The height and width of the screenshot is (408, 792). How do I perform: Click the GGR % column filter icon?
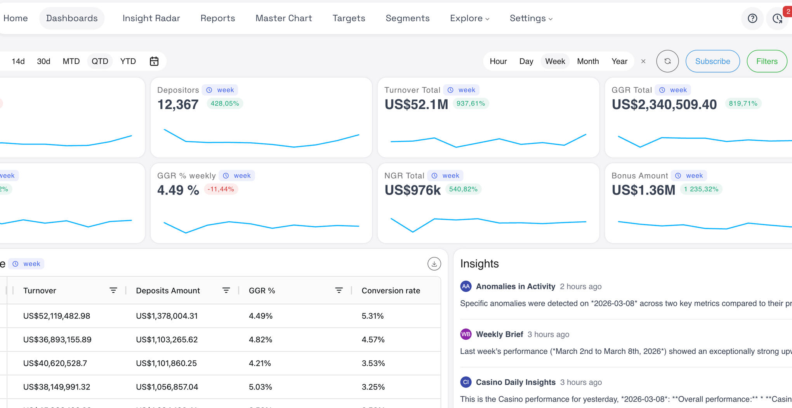(x=339, y=290)
